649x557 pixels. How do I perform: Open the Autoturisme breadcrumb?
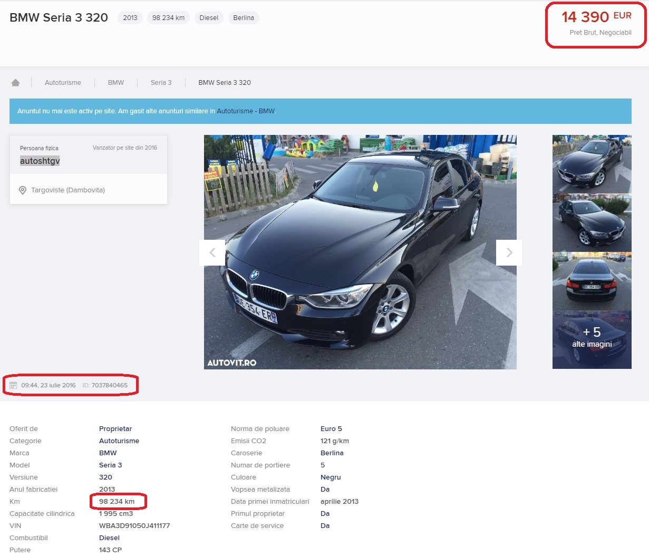63,83
